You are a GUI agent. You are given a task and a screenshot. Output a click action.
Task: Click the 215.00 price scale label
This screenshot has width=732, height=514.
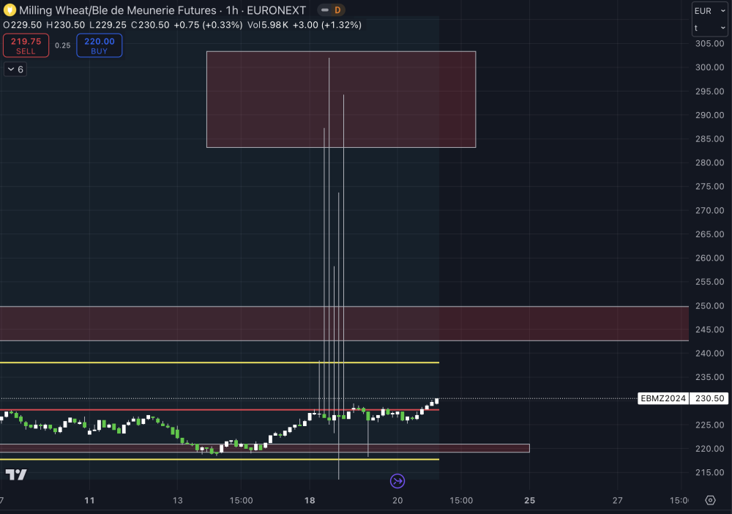point(709,472)
